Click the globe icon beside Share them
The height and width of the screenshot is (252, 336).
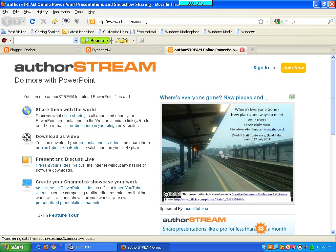point(27,111)
